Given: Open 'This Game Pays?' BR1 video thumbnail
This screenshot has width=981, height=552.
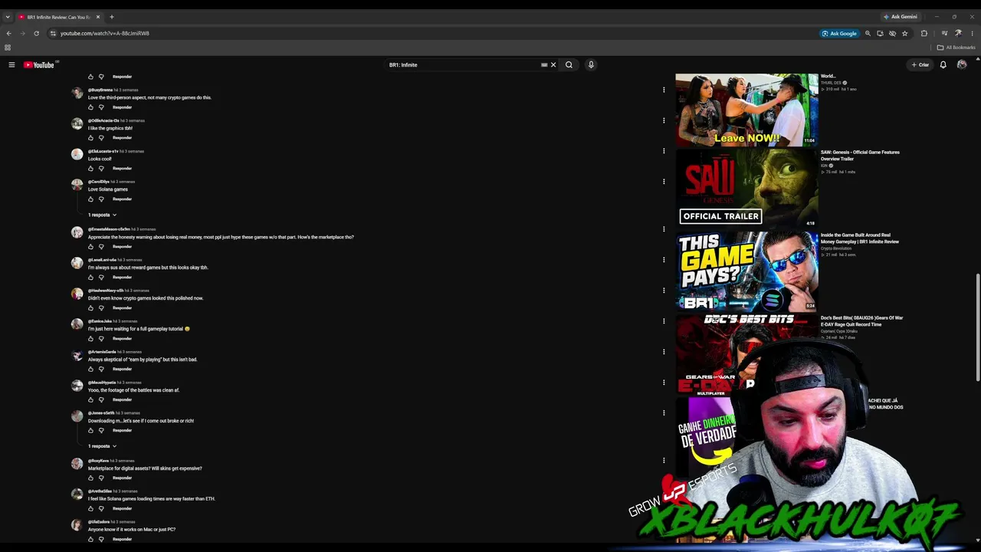Looking at the screenshot, I should (x=746, y=271).
